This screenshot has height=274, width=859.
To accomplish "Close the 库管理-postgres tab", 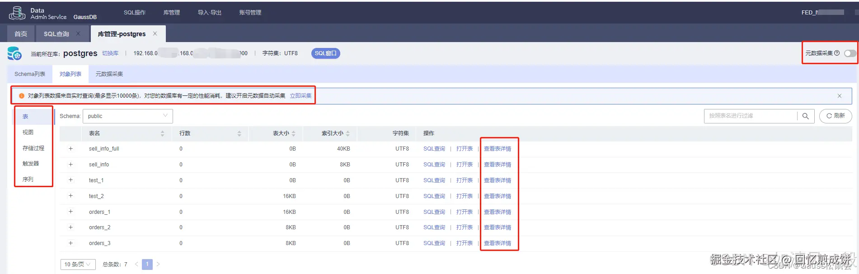I will [155, 33].
